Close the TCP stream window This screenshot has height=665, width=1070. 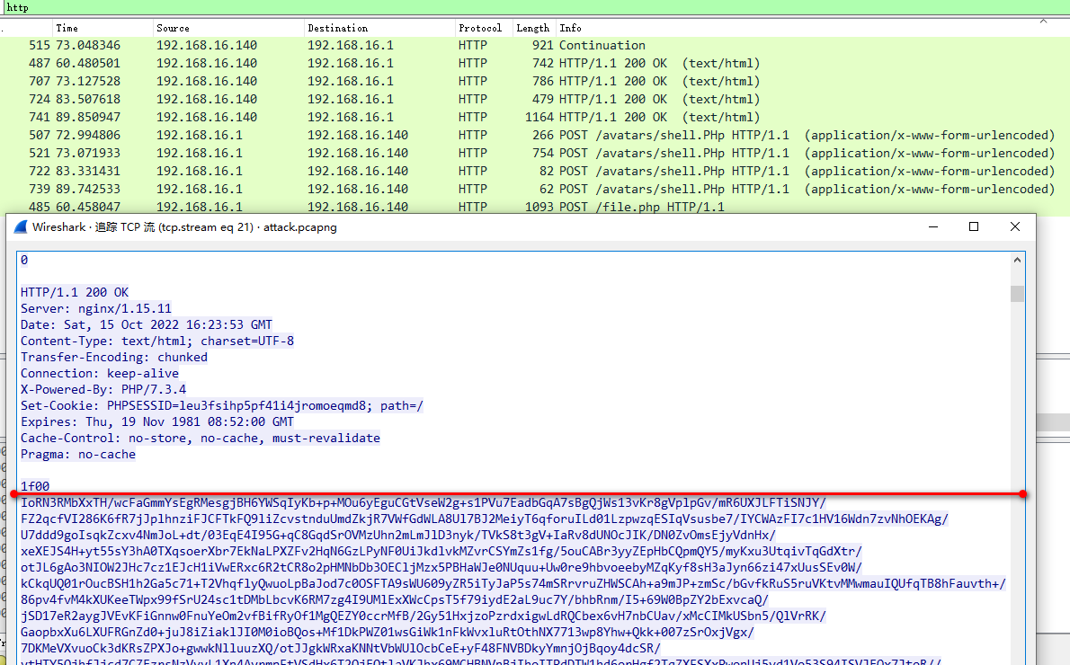[x=1015, y=227]
